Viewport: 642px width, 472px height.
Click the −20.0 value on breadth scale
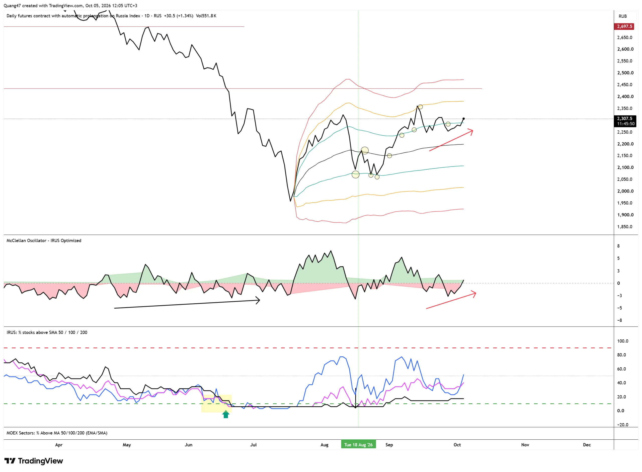622,425
